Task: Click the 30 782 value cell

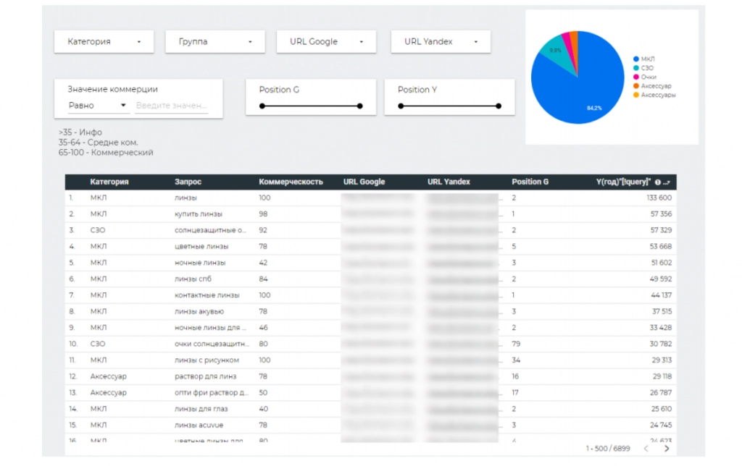Action: coord(661,344)
